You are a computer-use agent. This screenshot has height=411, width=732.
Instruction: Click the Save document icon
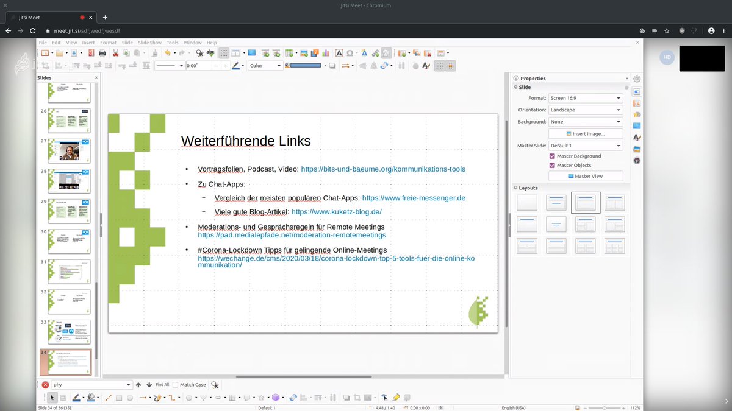[74, 53]
